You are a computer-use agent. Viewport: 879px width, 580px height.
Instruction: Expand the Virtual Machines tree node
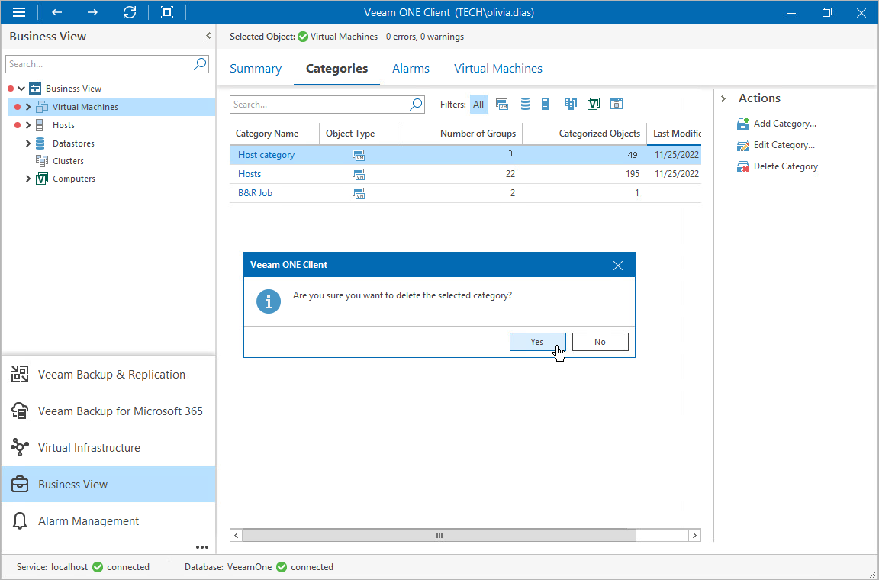tap(28, 107)
